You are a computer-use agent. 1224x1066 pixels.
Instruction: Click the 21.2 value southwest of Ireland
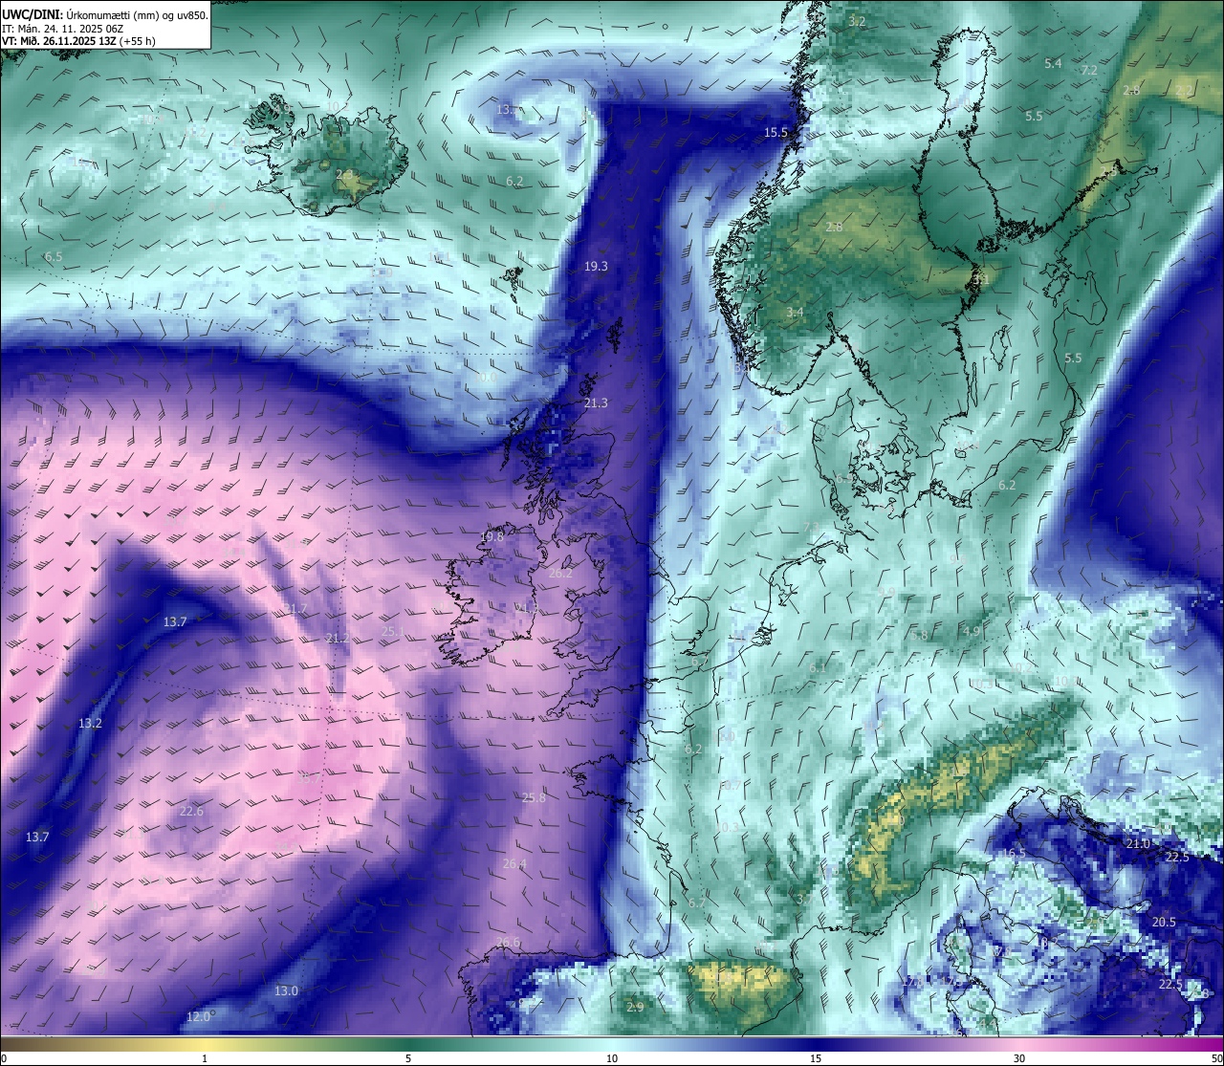pos(337,639)
